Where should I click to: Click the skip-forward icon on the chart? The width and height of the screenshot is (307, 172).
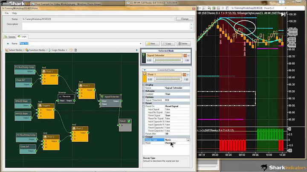283,14
